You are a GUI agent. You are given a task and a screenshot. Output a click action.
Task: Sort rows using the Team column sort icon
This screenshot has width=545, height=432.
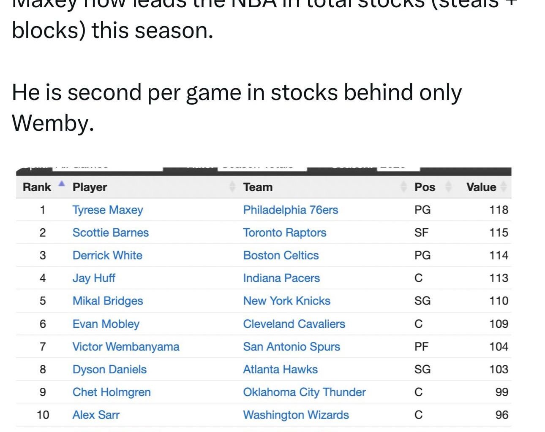coord(403,186)
